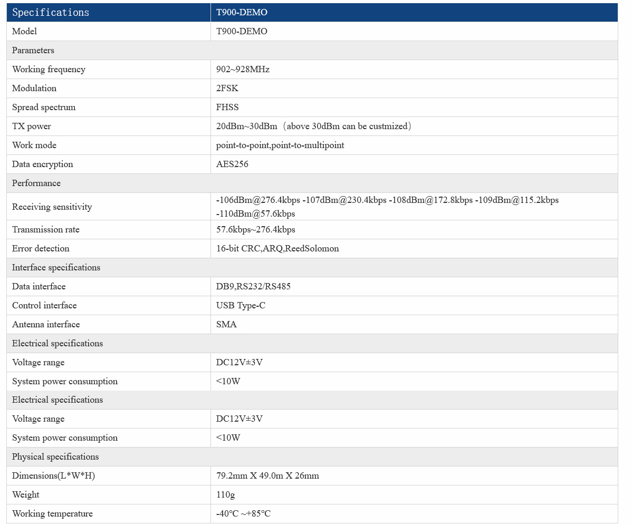Select the 110g weight value
Image resolution: width=633 pixels, height=525 pixels.
click(x=225, y=495)
